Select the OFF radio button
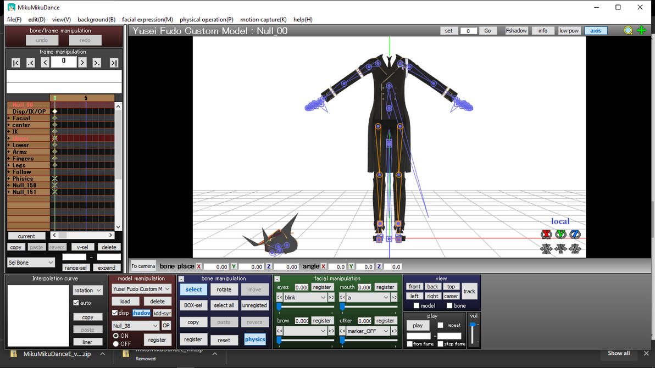This screenshot has width=655, height=368. tap(116, 344)
